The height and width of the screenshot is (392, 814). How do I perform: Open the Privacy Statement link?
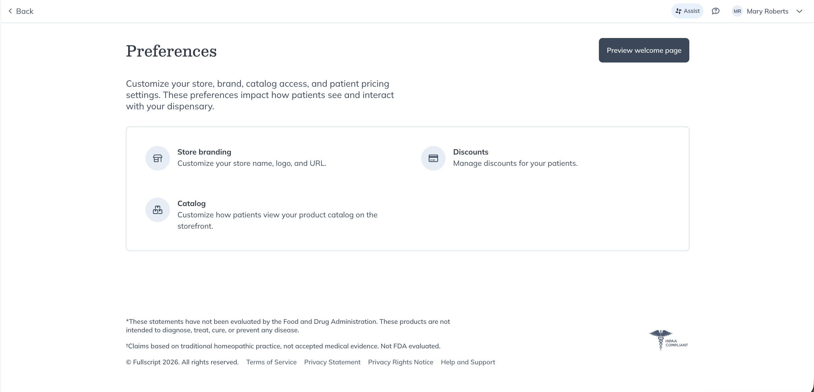click(332, 362)
